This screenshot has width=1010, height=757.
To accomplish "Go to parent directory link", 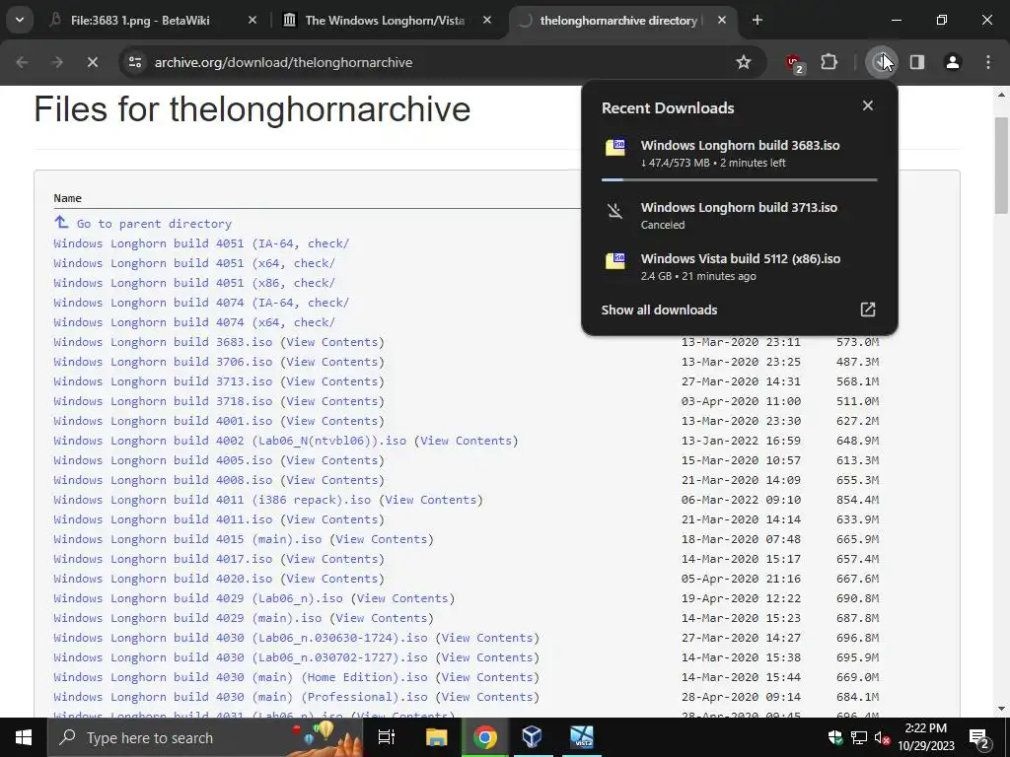I will click(x=154, y=224).
